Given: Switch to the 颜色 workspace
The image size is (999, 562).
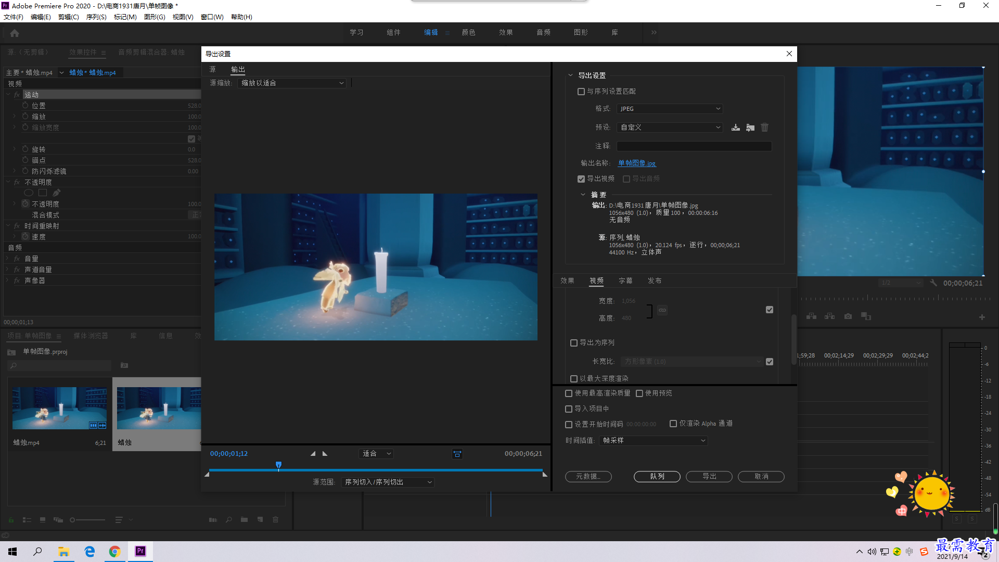Looking at the screenshot, I should coord(468,32).
